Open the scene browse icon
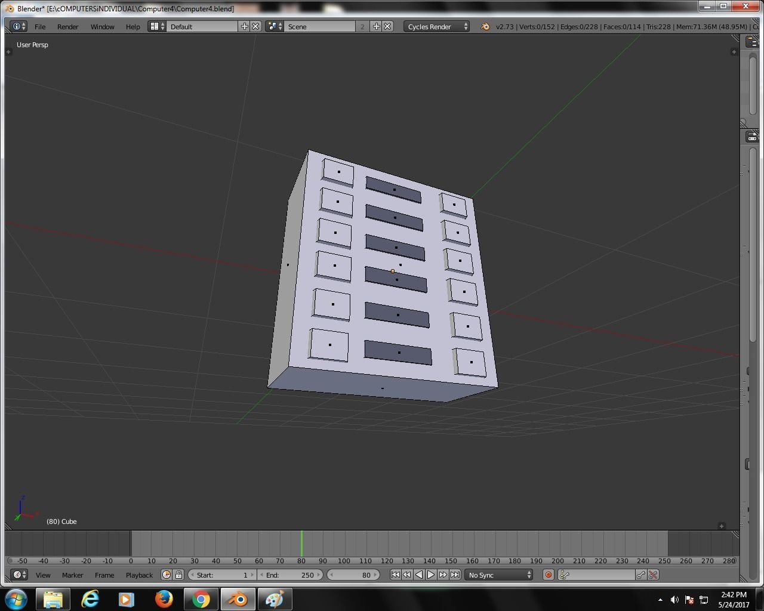 coord(275,26)
